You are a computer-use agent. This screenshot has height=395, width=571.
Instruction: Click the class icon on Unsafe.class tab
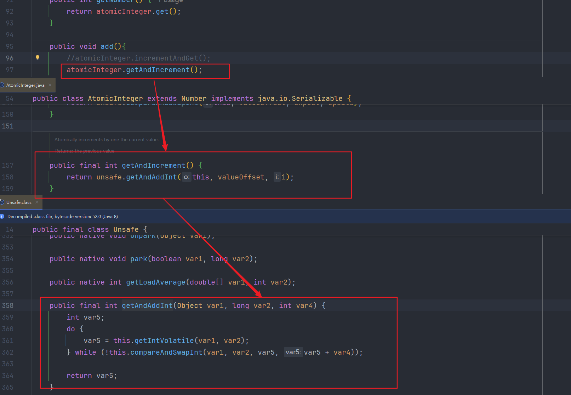(2, 202)
